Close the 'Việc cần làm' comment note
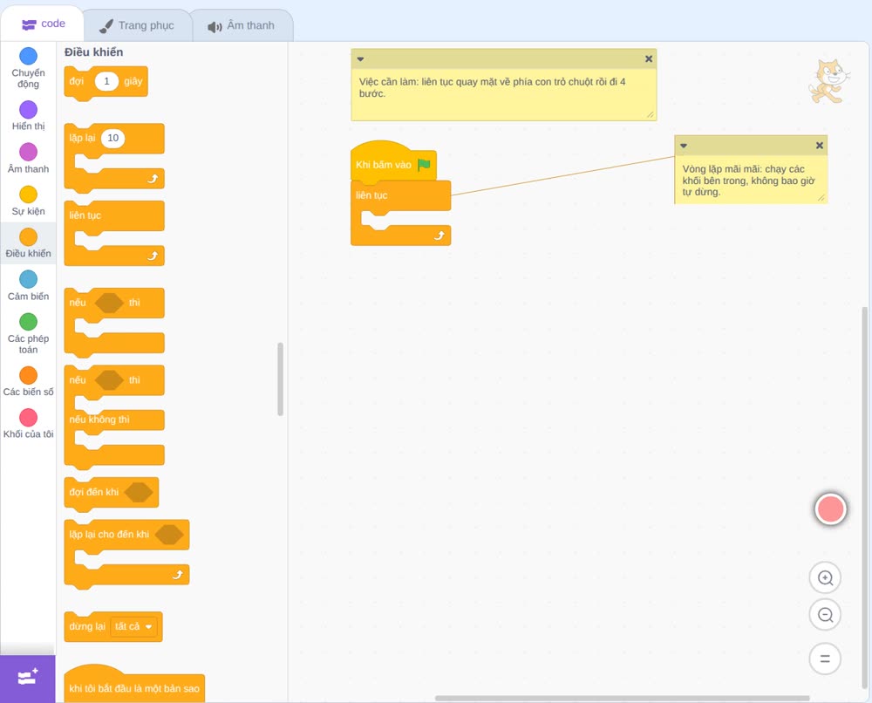This screenshot has height=703, width=872. tap(649, 59)
